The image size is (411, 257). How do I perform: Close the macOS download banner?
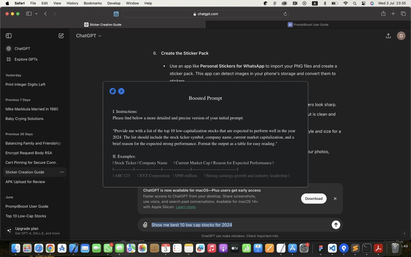[x=335, y=199]
